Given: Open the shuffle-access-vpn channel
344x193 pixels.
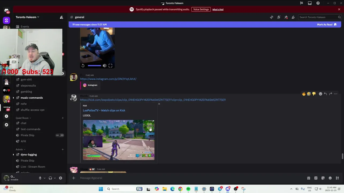Looking at the screenshot, I should [x=33, y=110].
